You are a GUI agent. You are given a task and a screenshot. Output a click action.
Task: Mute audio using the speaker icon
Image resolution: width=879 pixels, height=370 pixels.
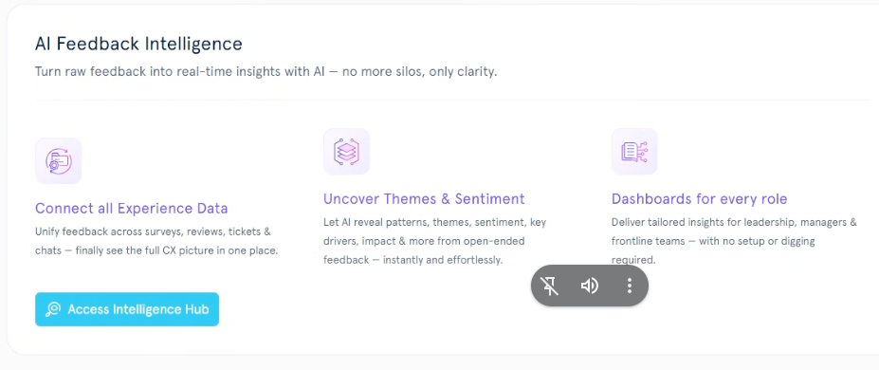coord(589,286)
